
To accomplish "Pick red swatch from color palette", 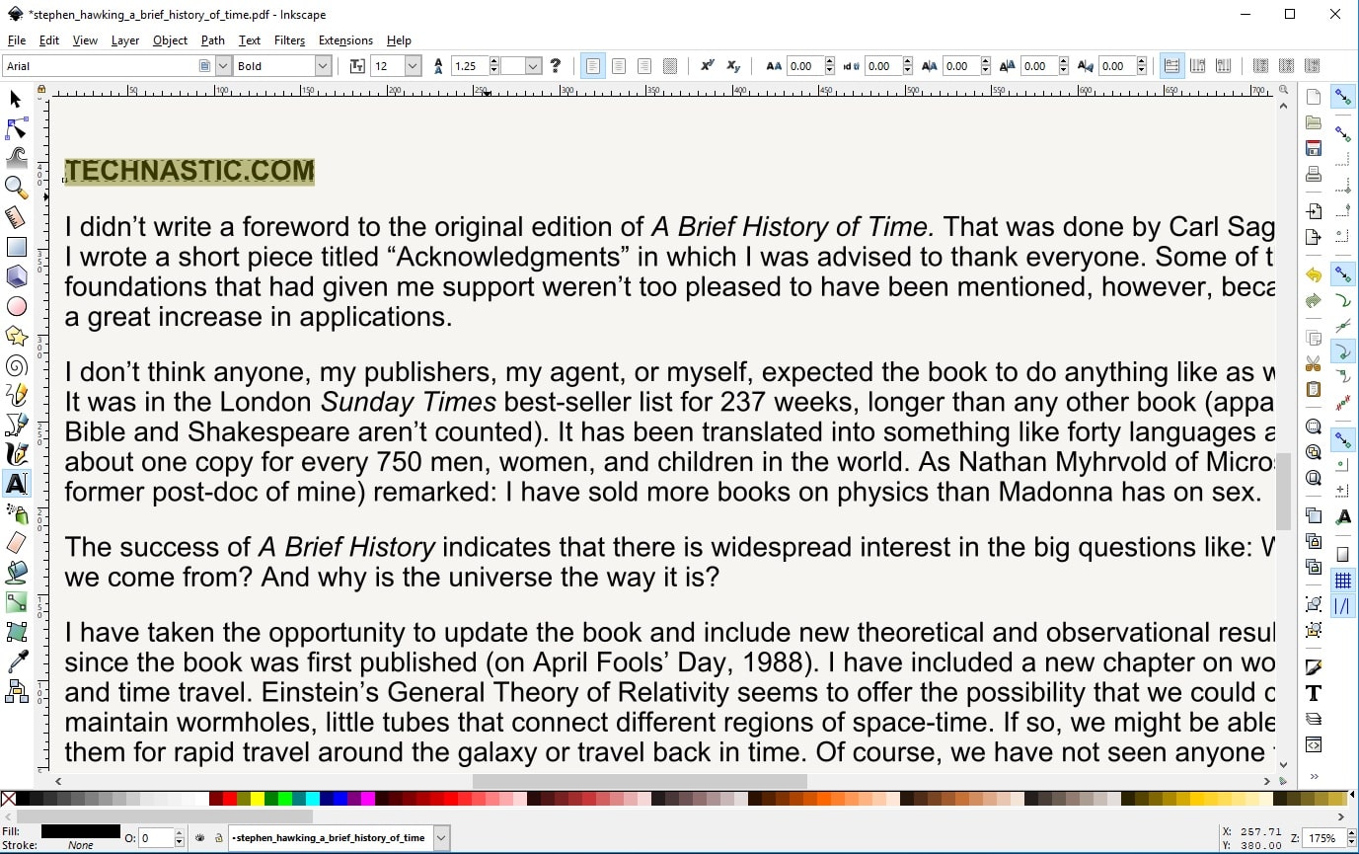I will pos(230,798).
